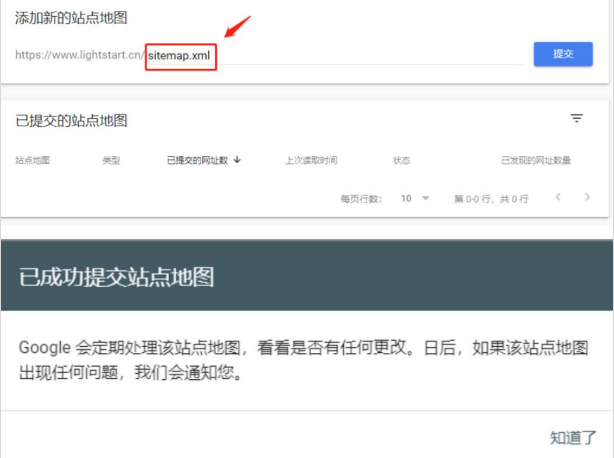Click the 站点地图 column header
Viewport: 614px width, 458px height.
click(x=32, y=160)
